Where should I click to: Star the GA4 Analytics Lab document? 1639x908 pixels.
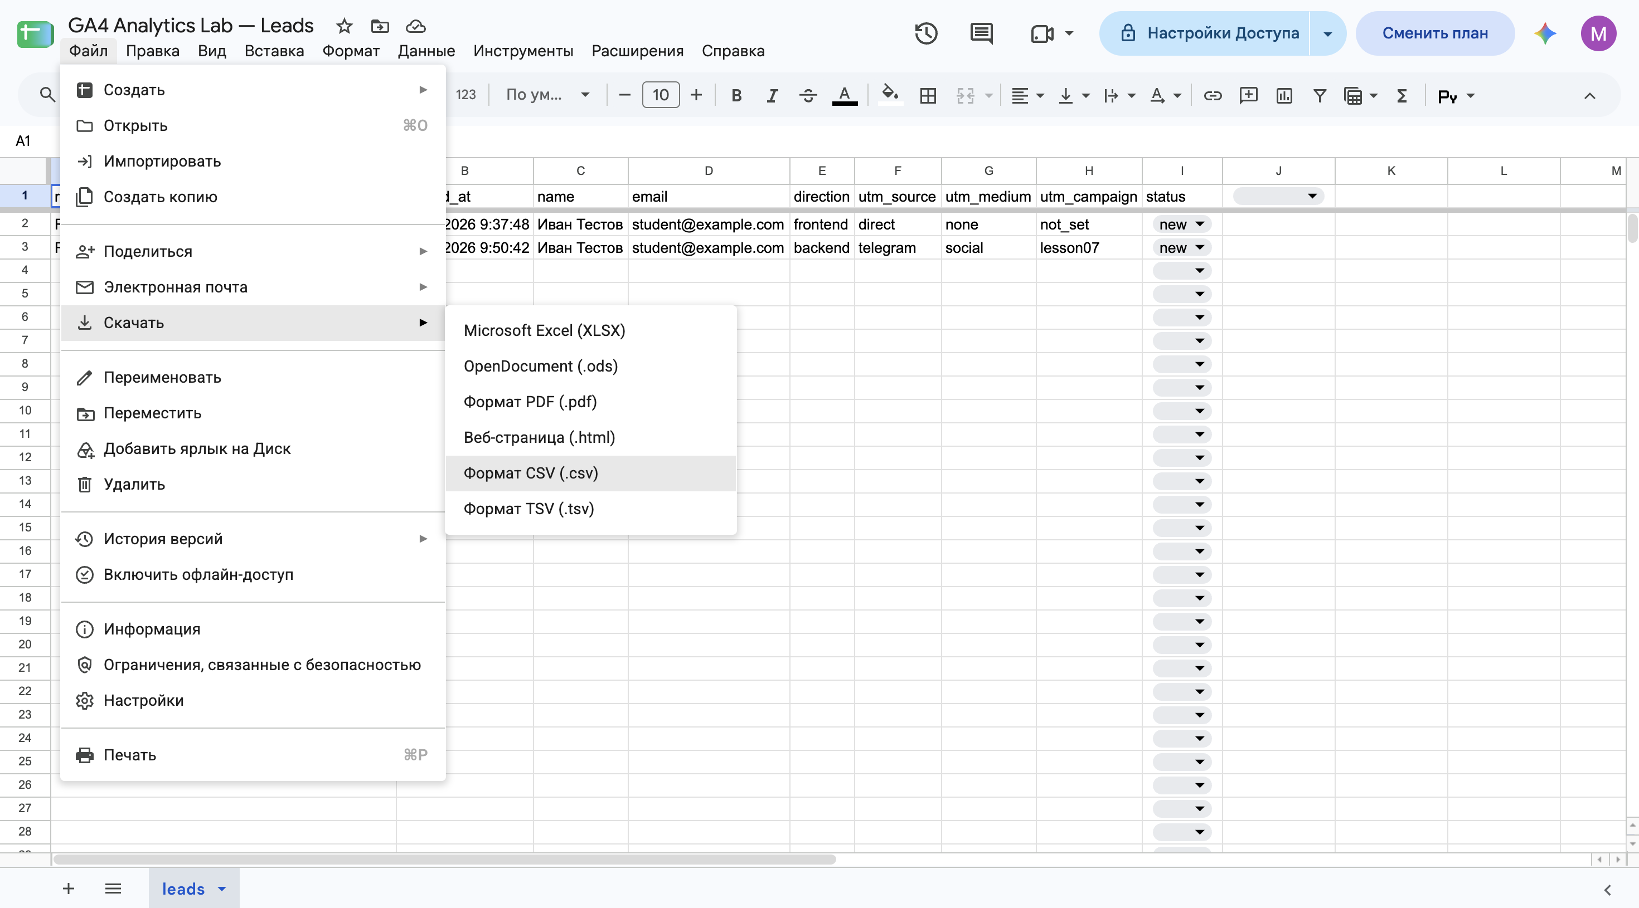click(x=344, y=26)
